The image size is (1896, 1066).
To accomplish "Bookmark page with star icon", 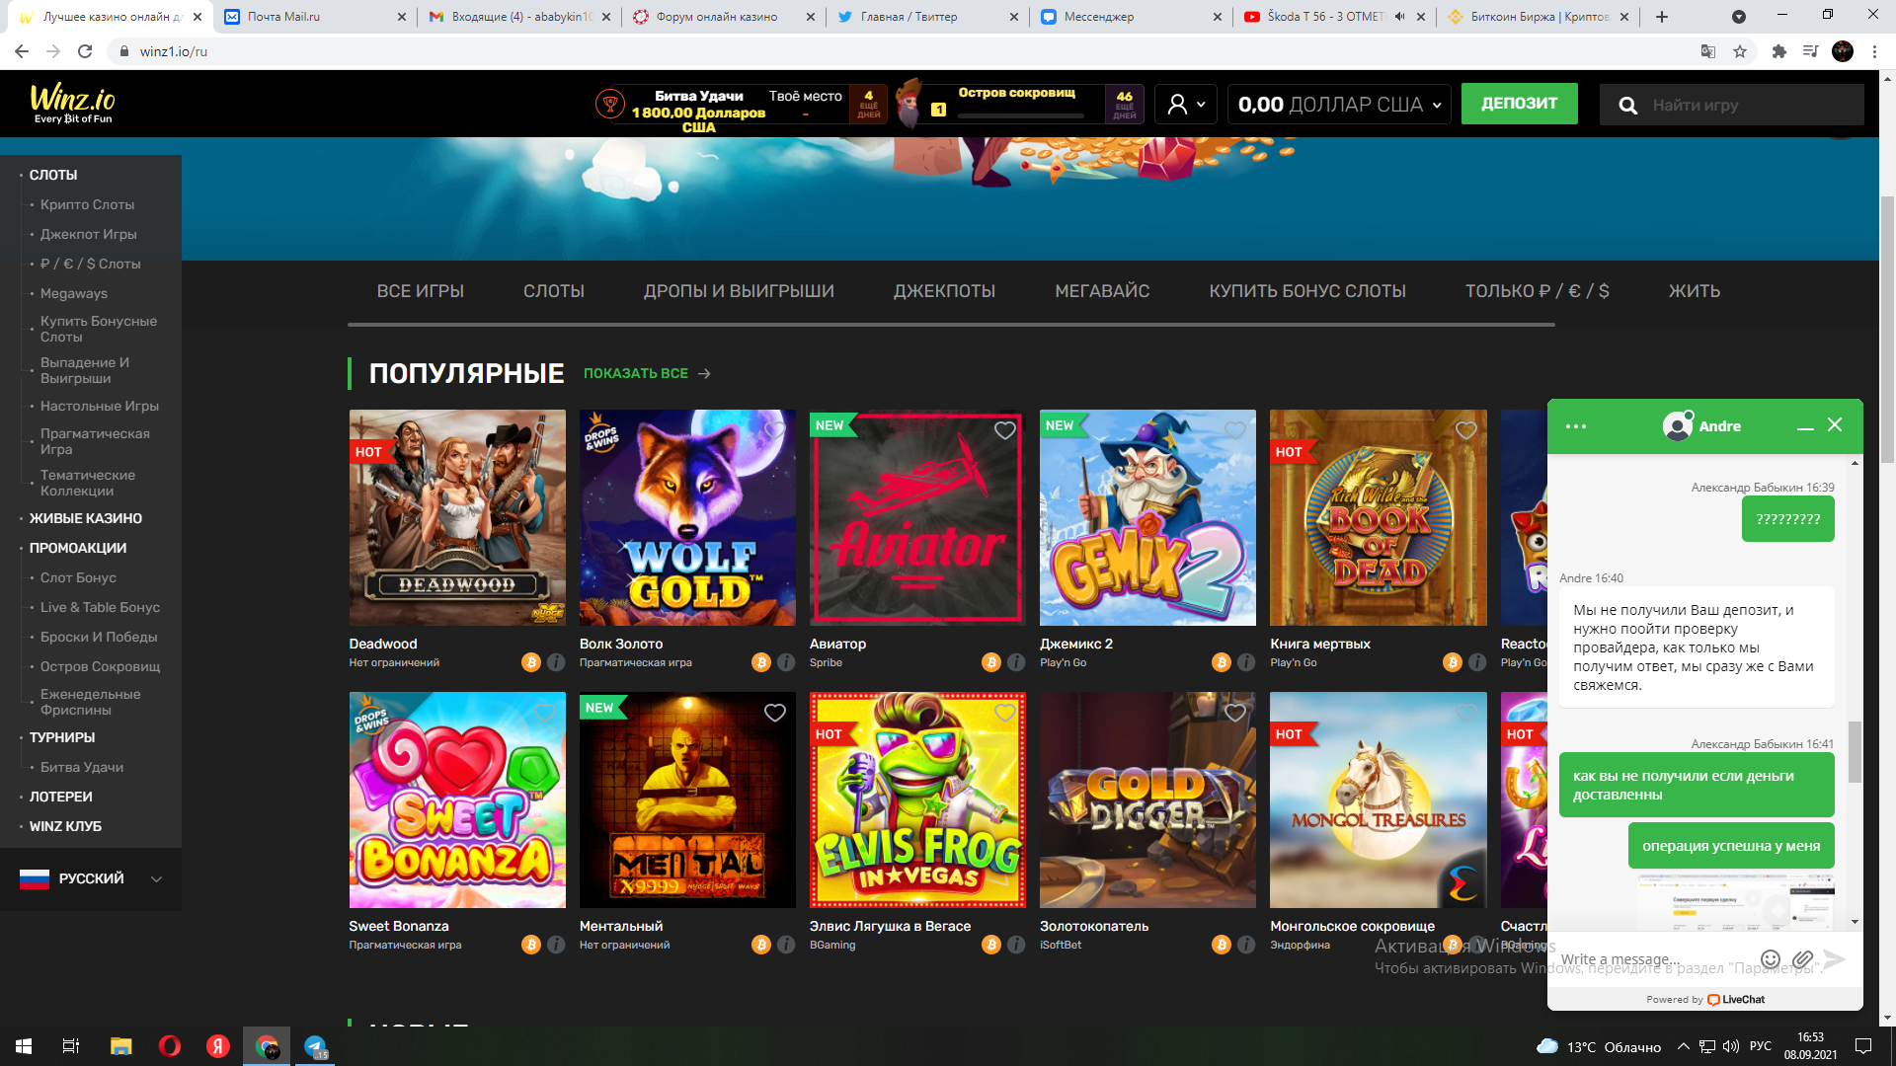I will point(1740,51).
